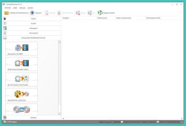Click the Immagine picture icon
Viewport: 186px width, 126px height.
tap(5, 28)
